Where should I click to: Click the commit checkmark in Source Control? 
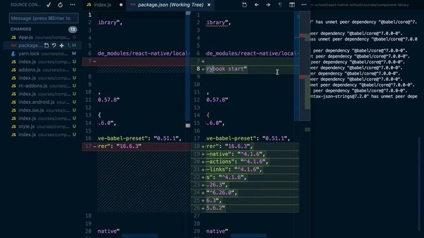[x=48, y=5]
